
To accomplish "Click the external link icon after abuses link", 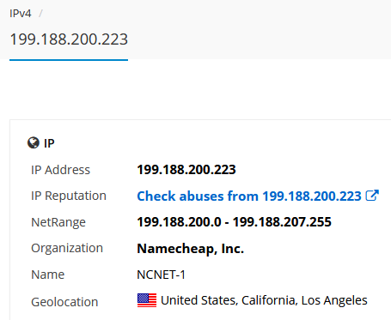I will tap(372, 196).
